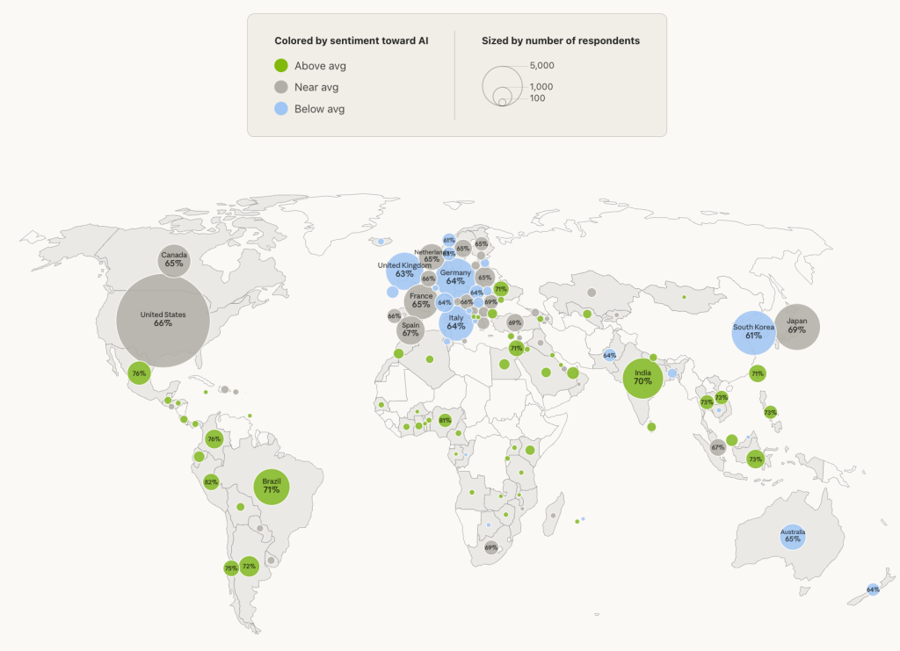Viewport: 900px width, 651px height.
Task: Click the 81% bubble in West Africa
Action: 446,420
